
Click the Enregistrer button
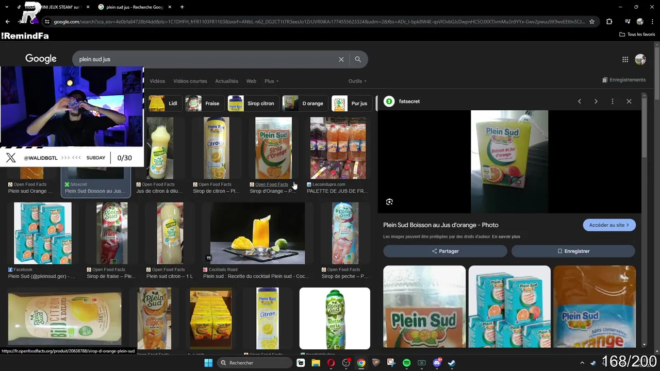coord(573,251)
